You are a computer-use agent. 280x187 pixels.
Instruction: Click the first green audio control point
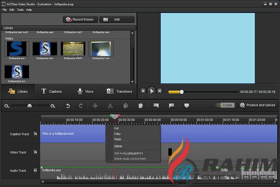[x=42, y=167]
